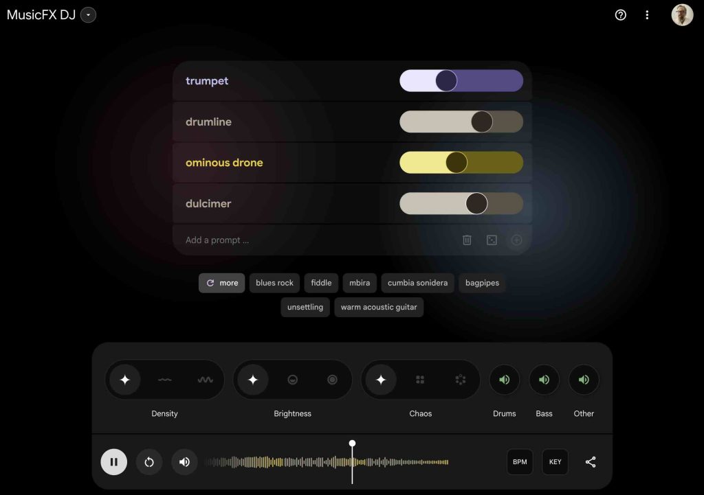Set Chaos to high scattered-dots option
This screenshot has width=704, height=495.
pyautogui.click(x=460, y=380)
